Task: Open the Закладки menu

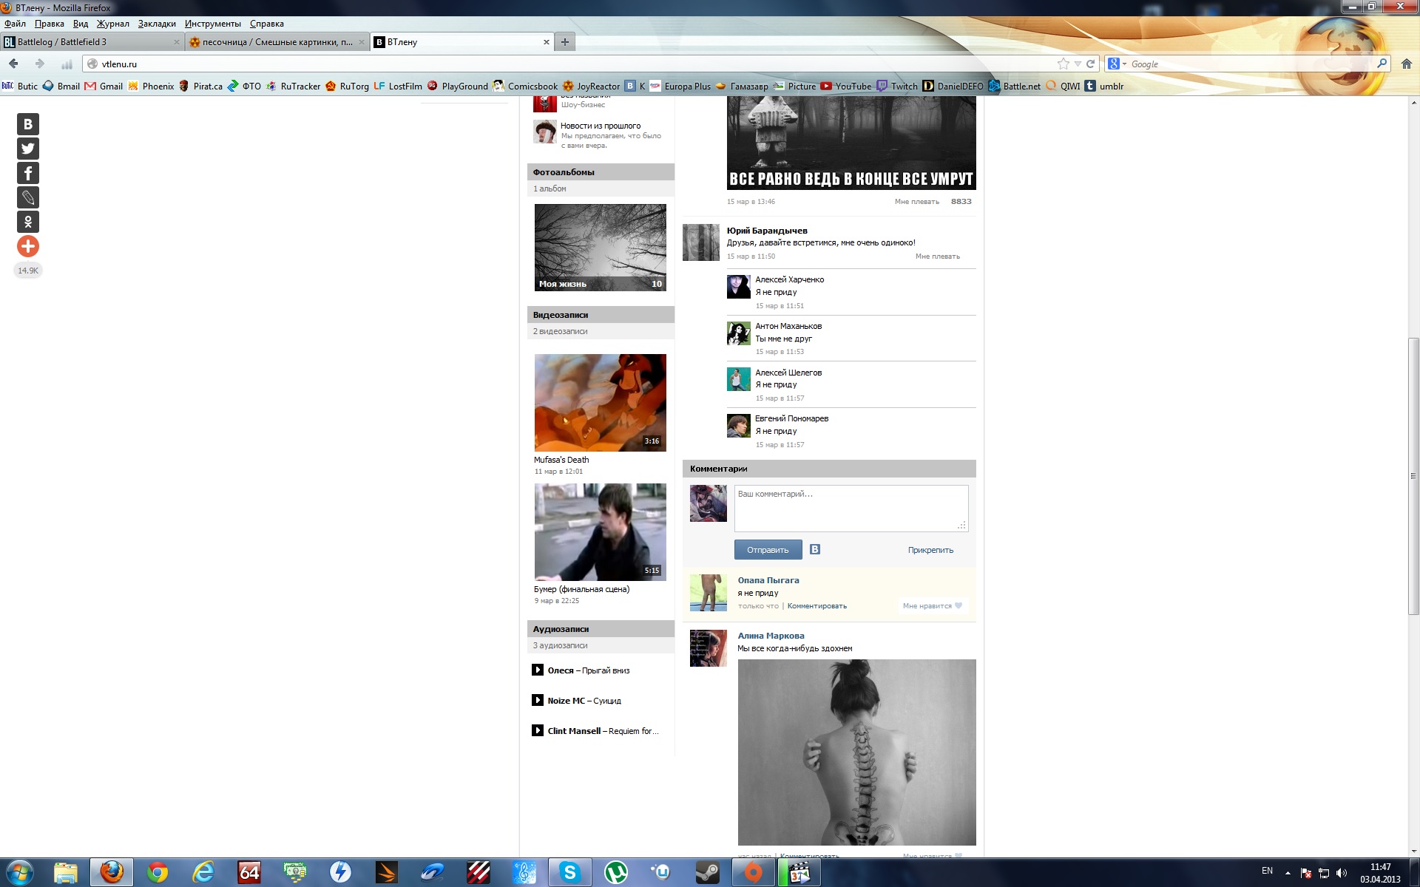Action: pos(157,24)
